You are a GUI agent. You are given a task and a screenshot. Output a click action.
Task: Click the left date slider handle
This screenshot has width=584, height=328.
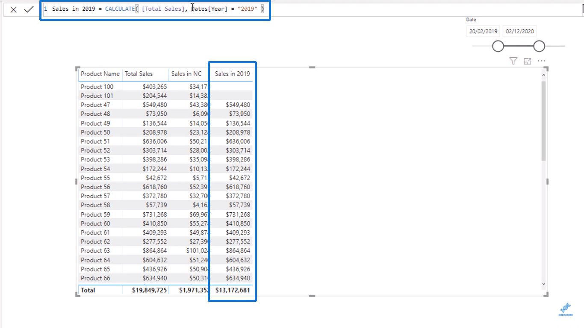[x=498, y=46]
